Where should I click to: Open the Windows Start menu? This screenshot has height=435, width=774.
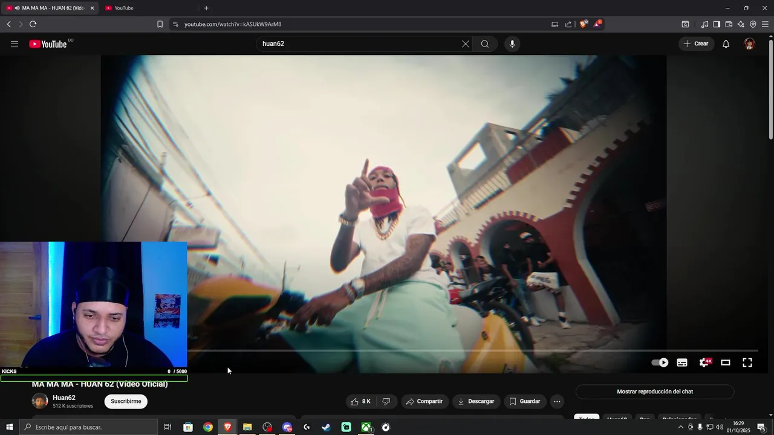click(x=9, y=427)
